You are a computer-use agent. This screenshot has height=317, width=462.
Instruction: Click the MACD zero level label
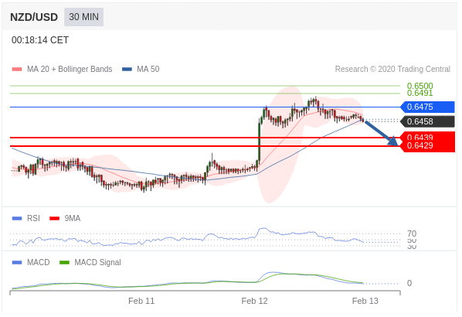pos(409,283)
